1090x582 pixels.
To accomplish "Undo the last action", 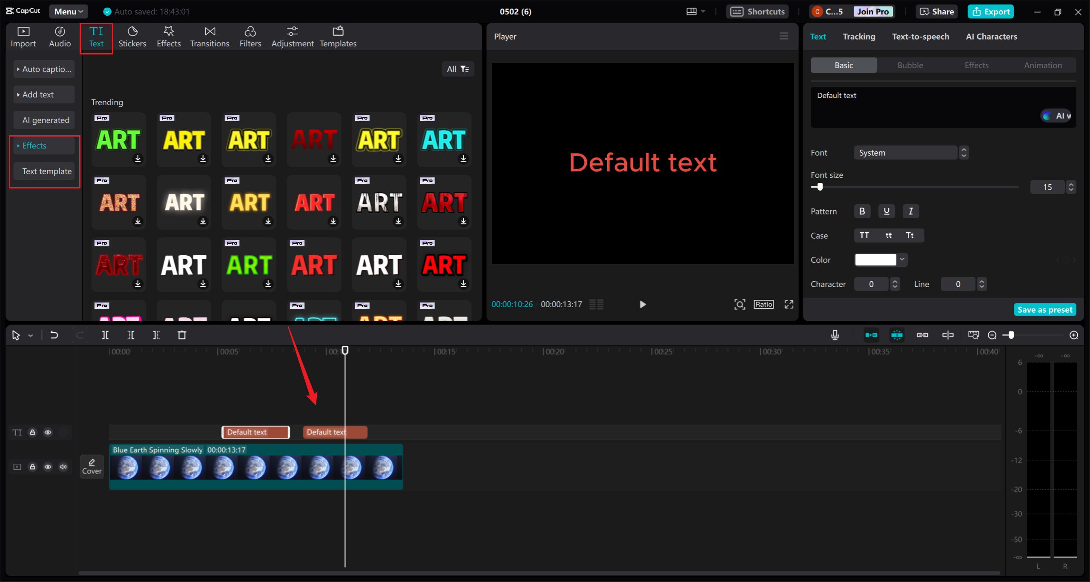I will click(54, 335).
